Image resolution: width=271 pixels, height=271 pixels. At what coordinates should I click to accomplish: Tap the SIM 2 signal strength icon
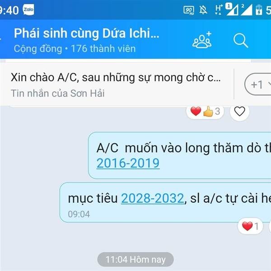(x=246, y=9)
